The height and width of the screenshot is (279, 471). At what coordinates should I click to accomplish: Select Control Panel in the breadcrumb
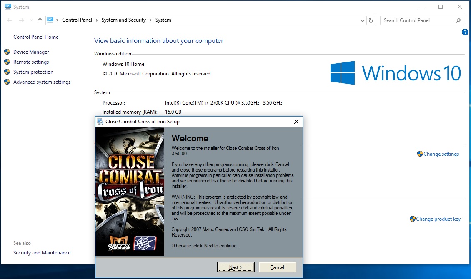77,20
